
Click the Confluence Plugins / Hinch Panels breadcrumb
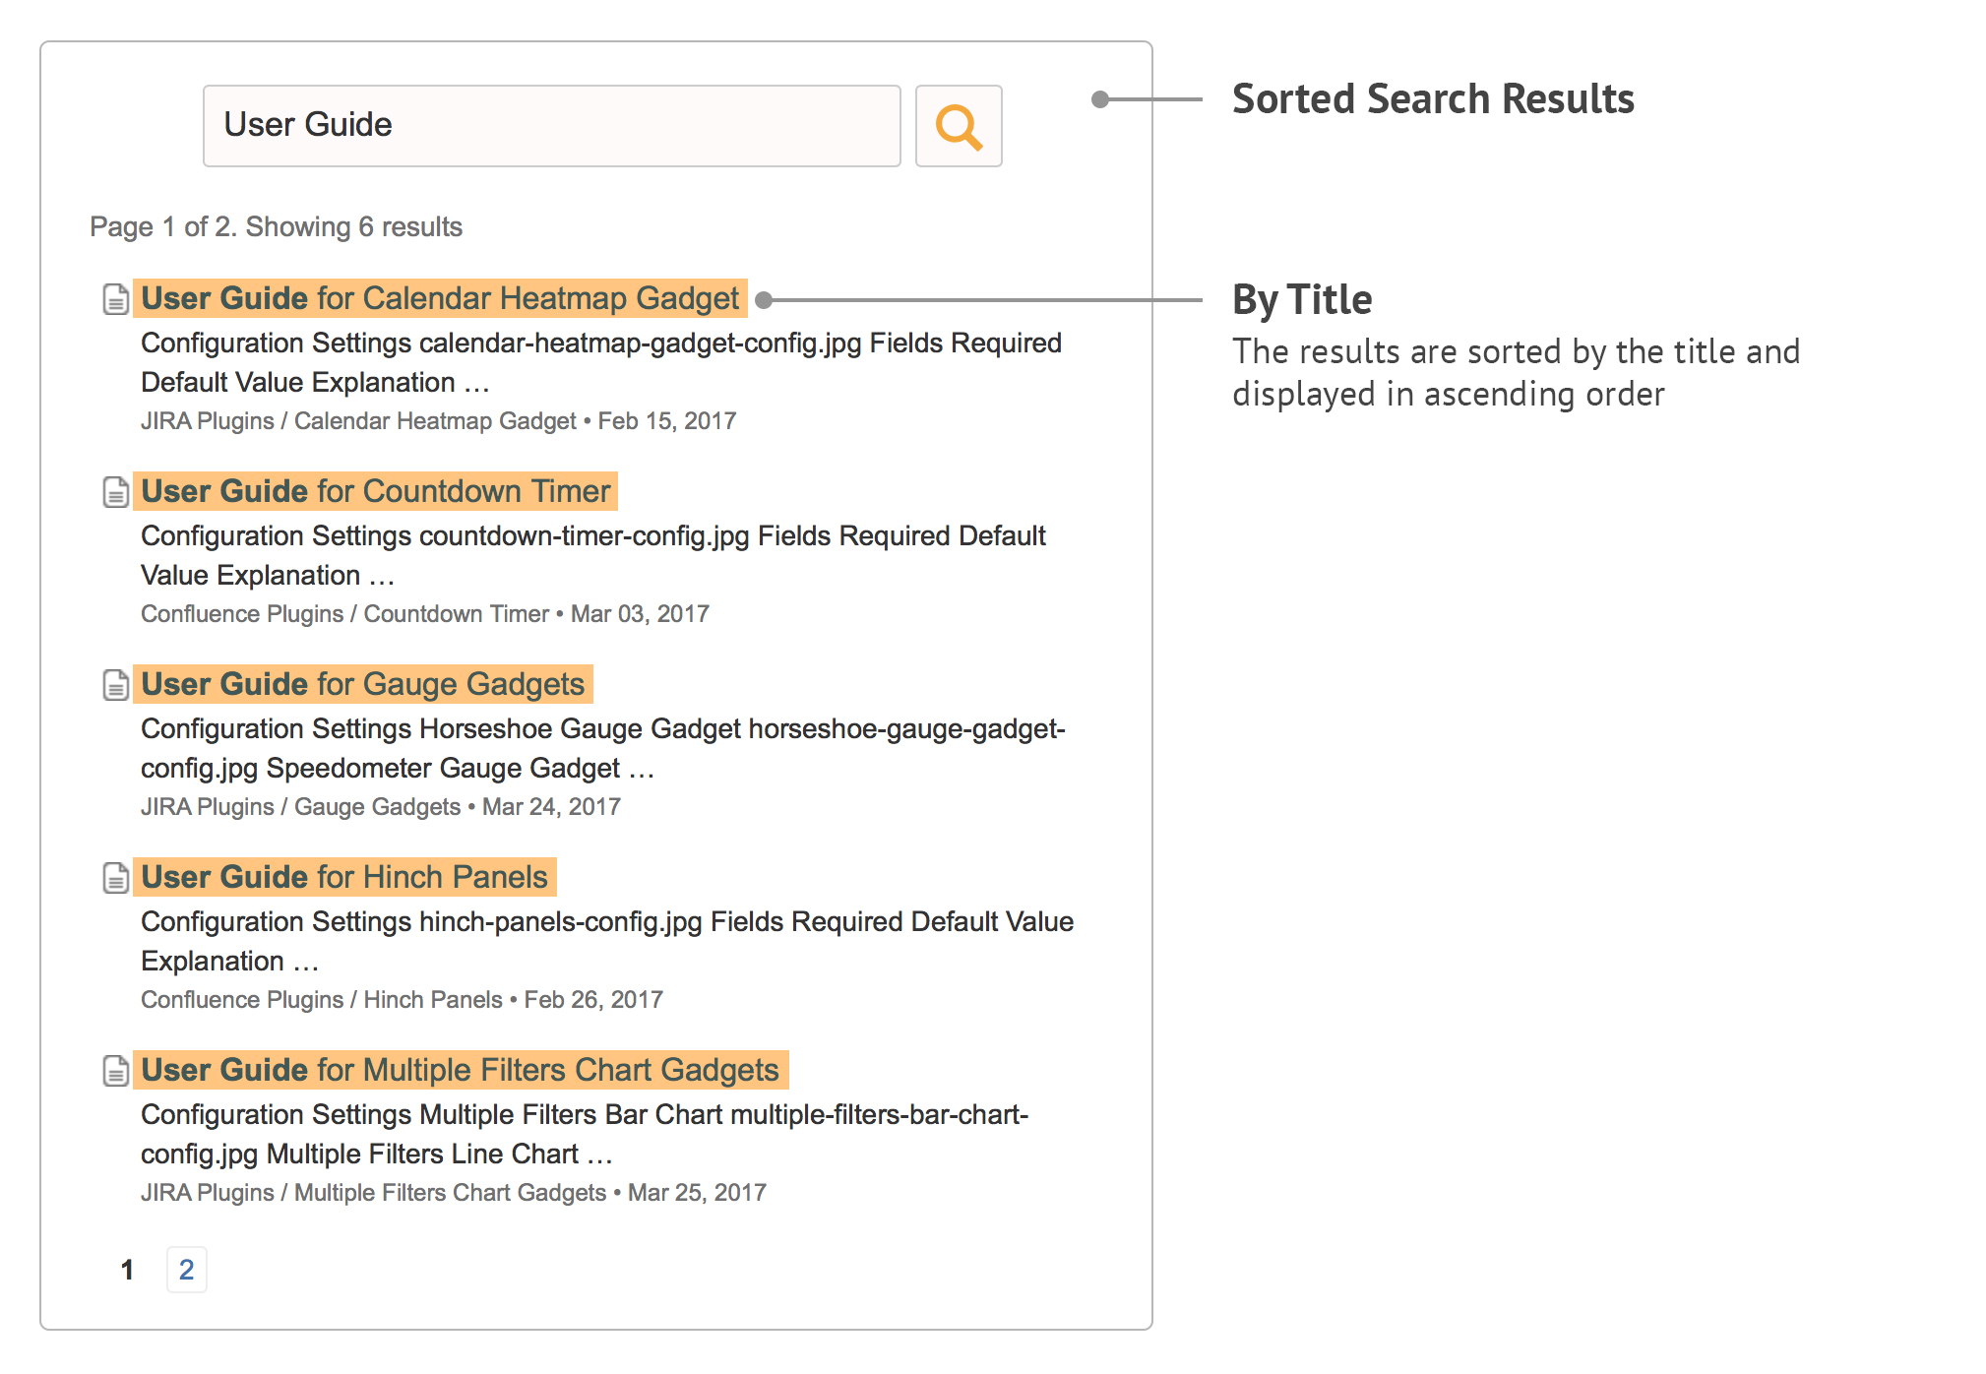point(321,1000)
